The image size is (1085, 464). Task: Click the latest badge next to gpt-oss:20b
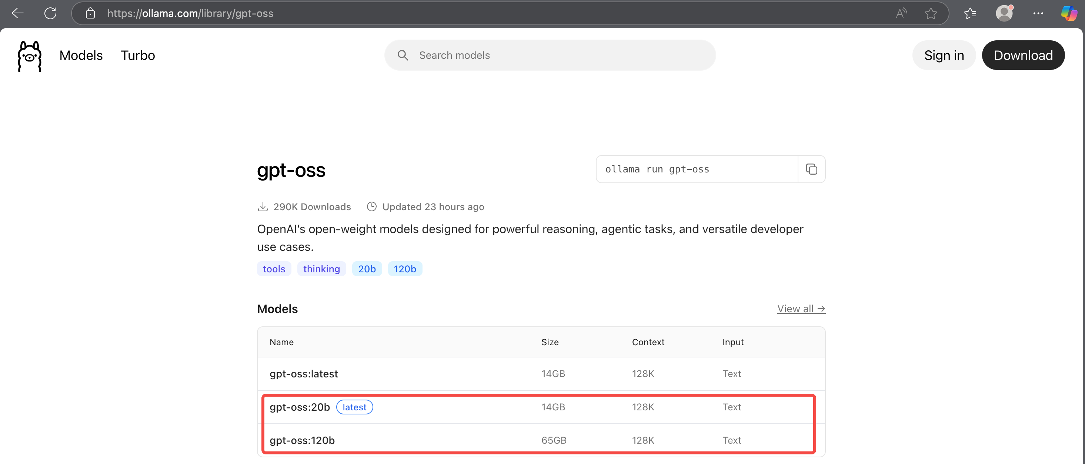click(354, 407)
